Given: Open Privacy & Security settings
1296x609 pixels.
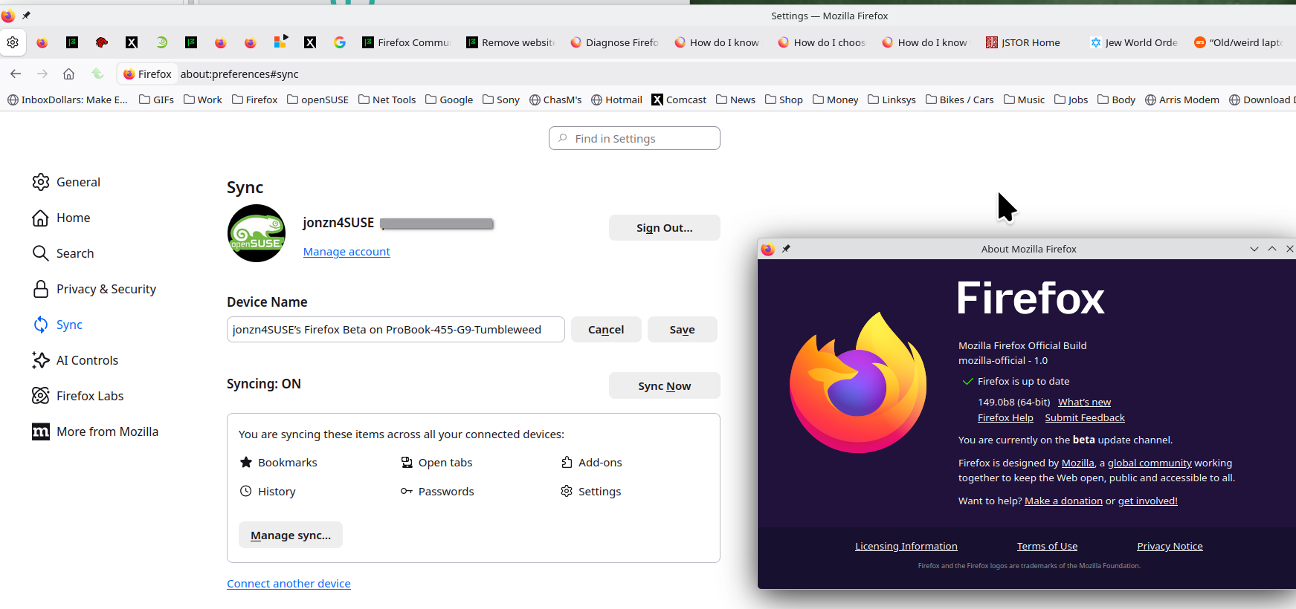Looking at the screenshot, I should [x=94, y=289].
